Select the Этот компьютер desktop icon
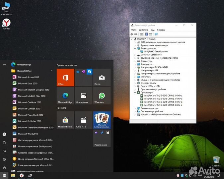224x179 pixels. (x=6, y=8)
